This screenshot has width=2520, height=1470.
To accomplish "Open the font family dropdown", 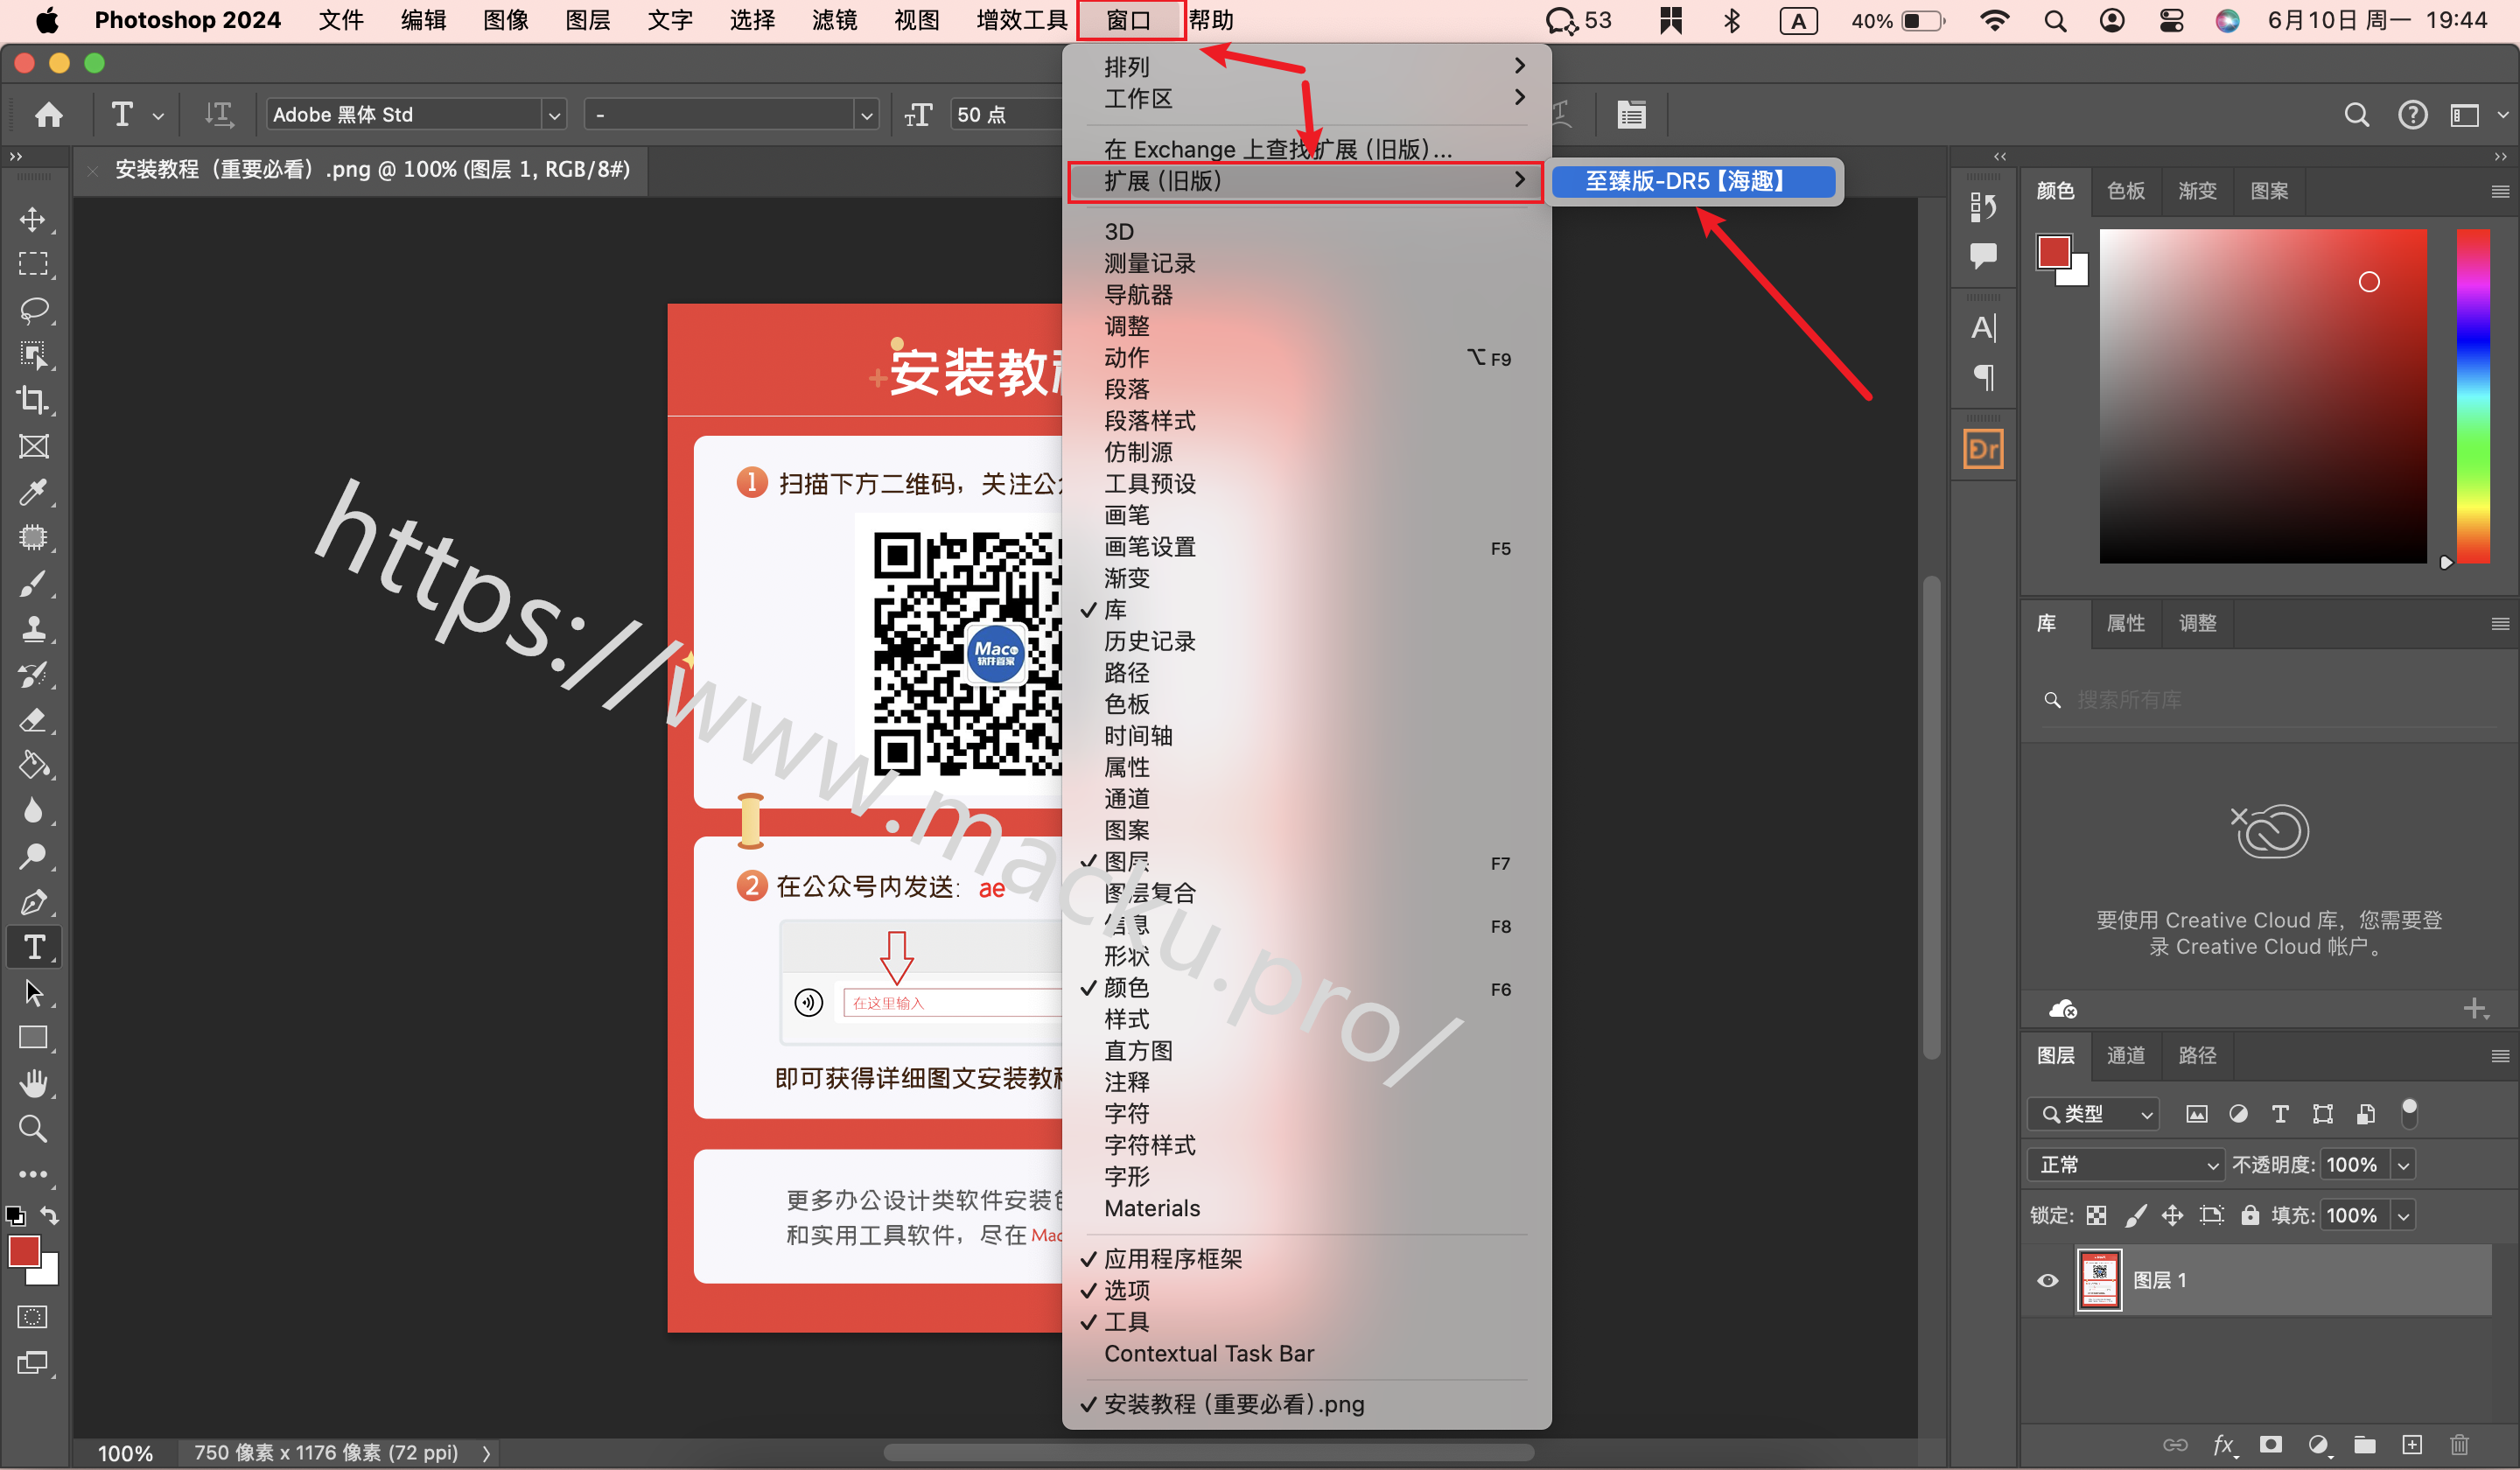I will pos(554,115).
